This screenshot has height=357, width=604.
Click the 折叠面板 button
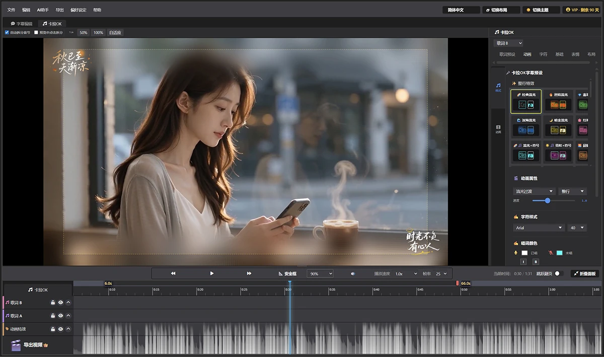pos(584,273)
